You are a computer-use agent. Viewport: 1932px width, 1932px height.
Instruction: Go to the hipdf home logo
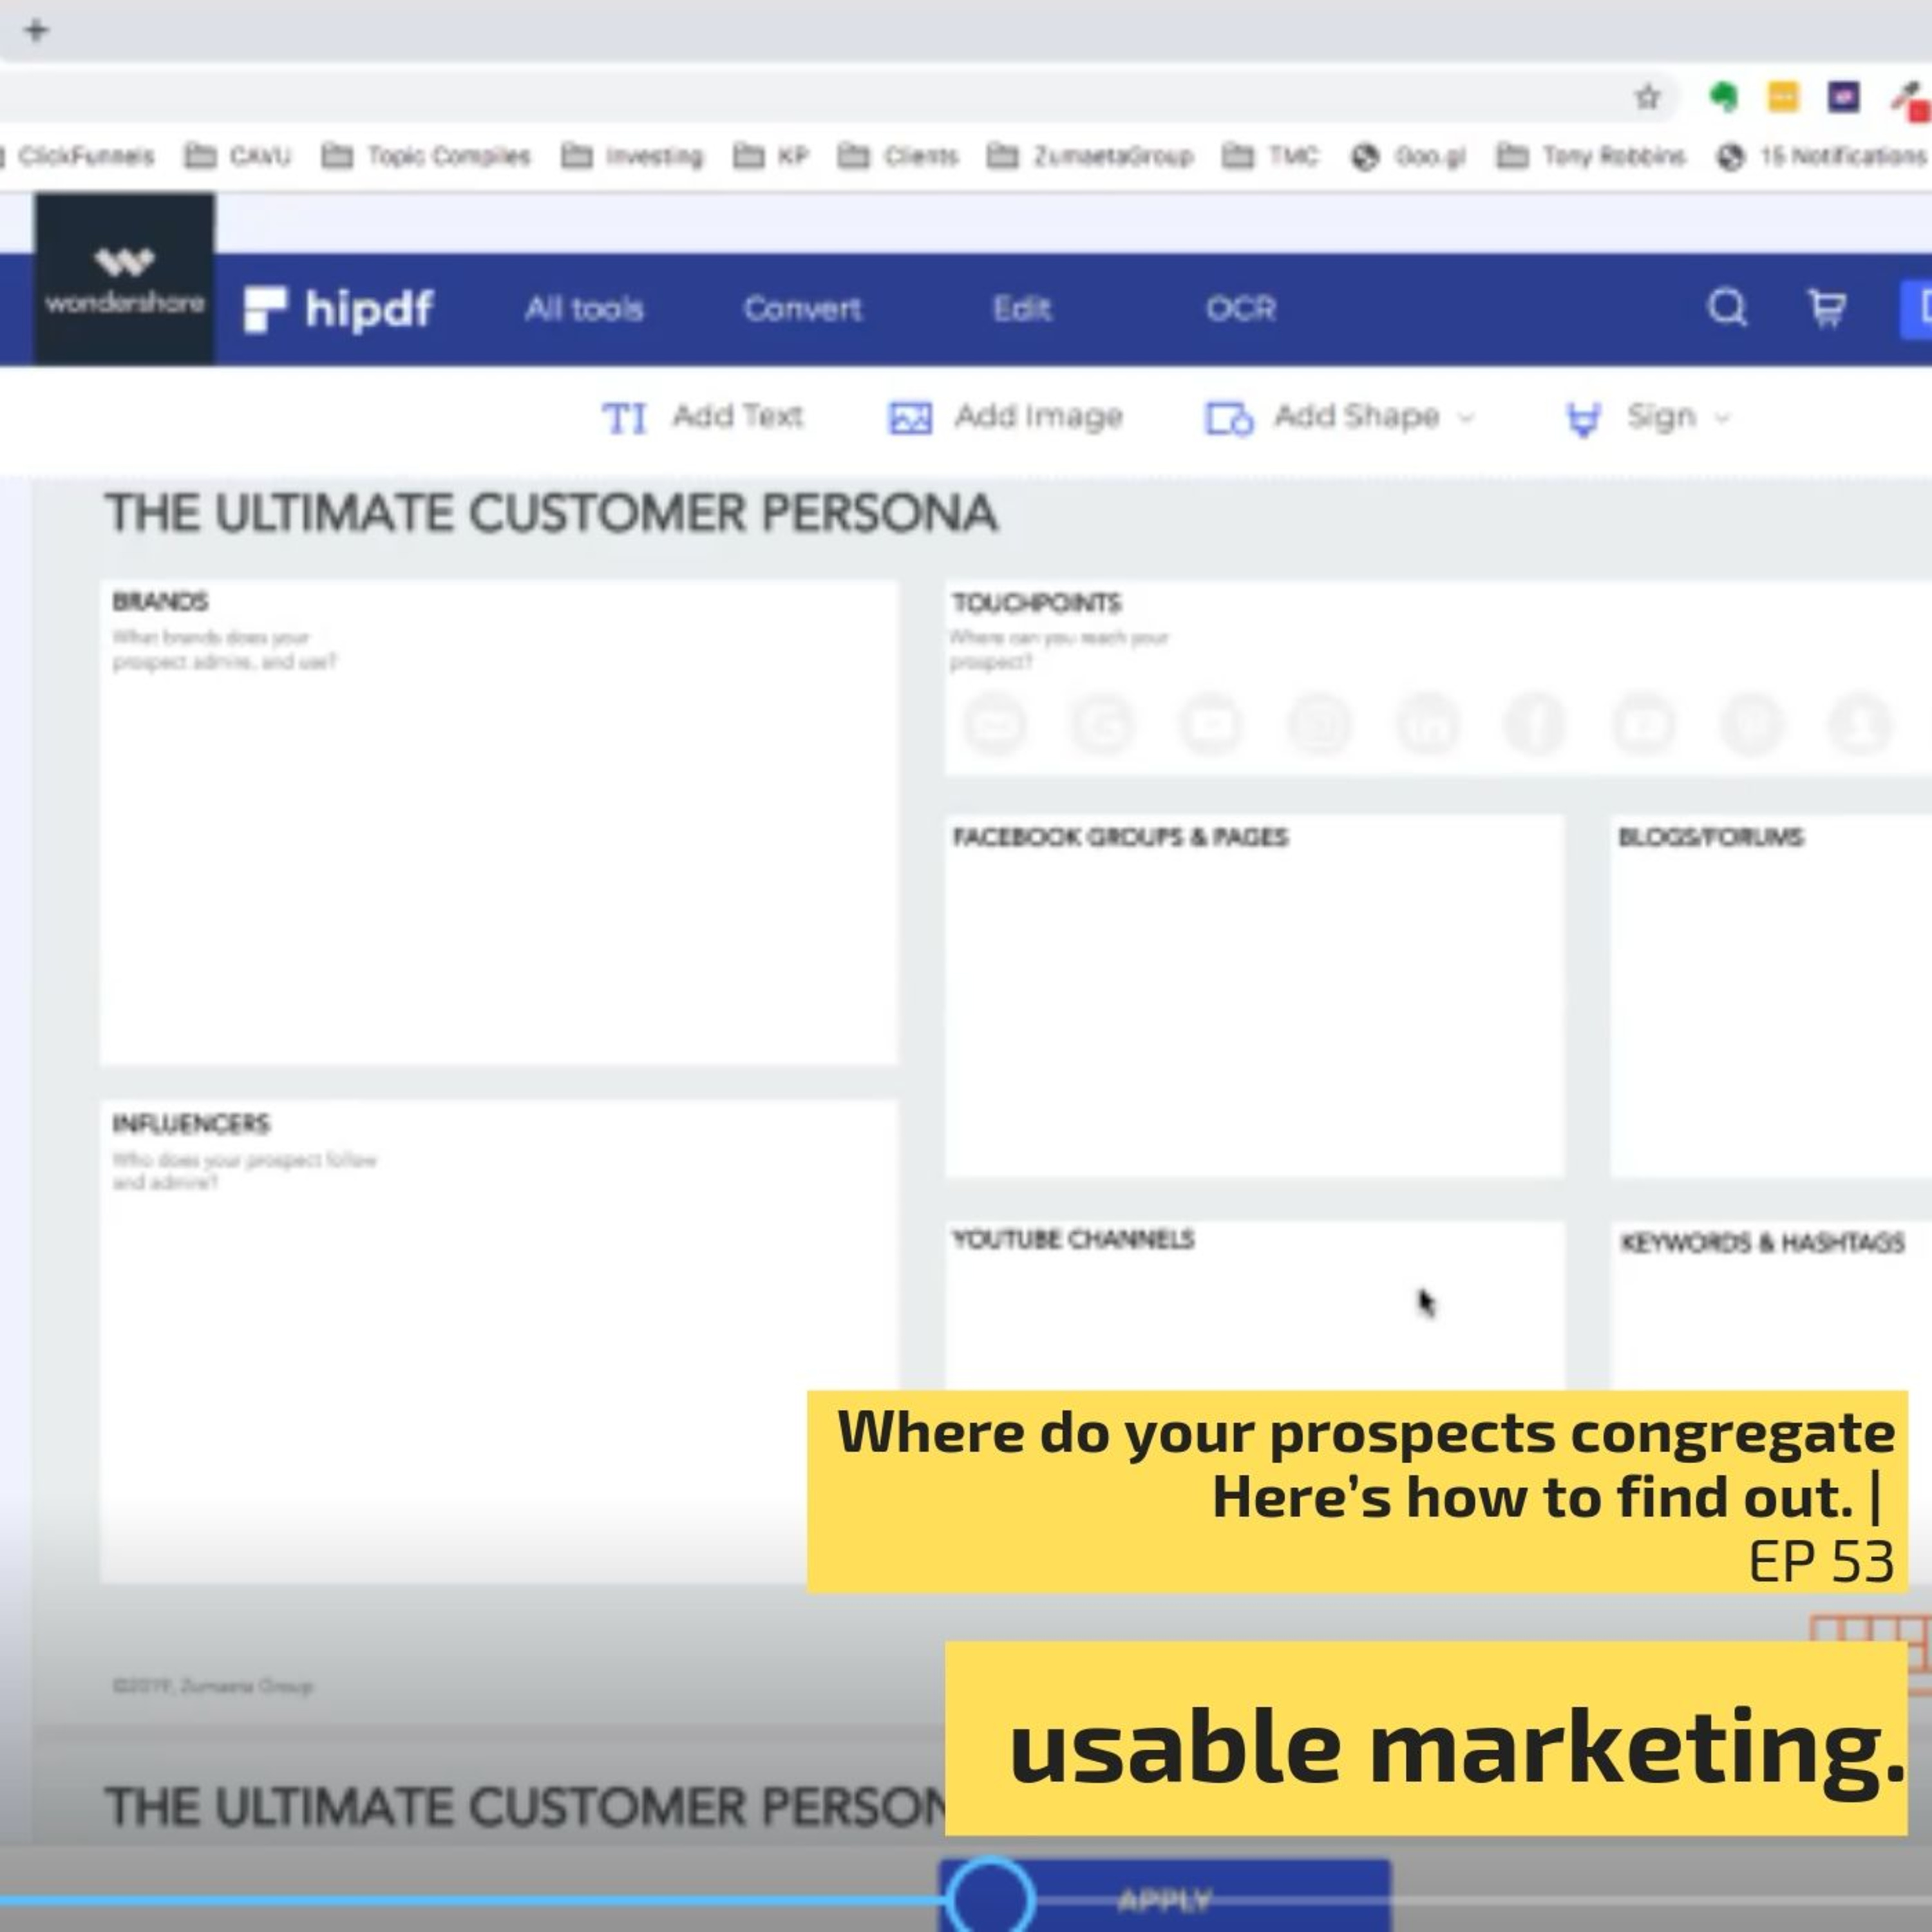pos(339,309)
